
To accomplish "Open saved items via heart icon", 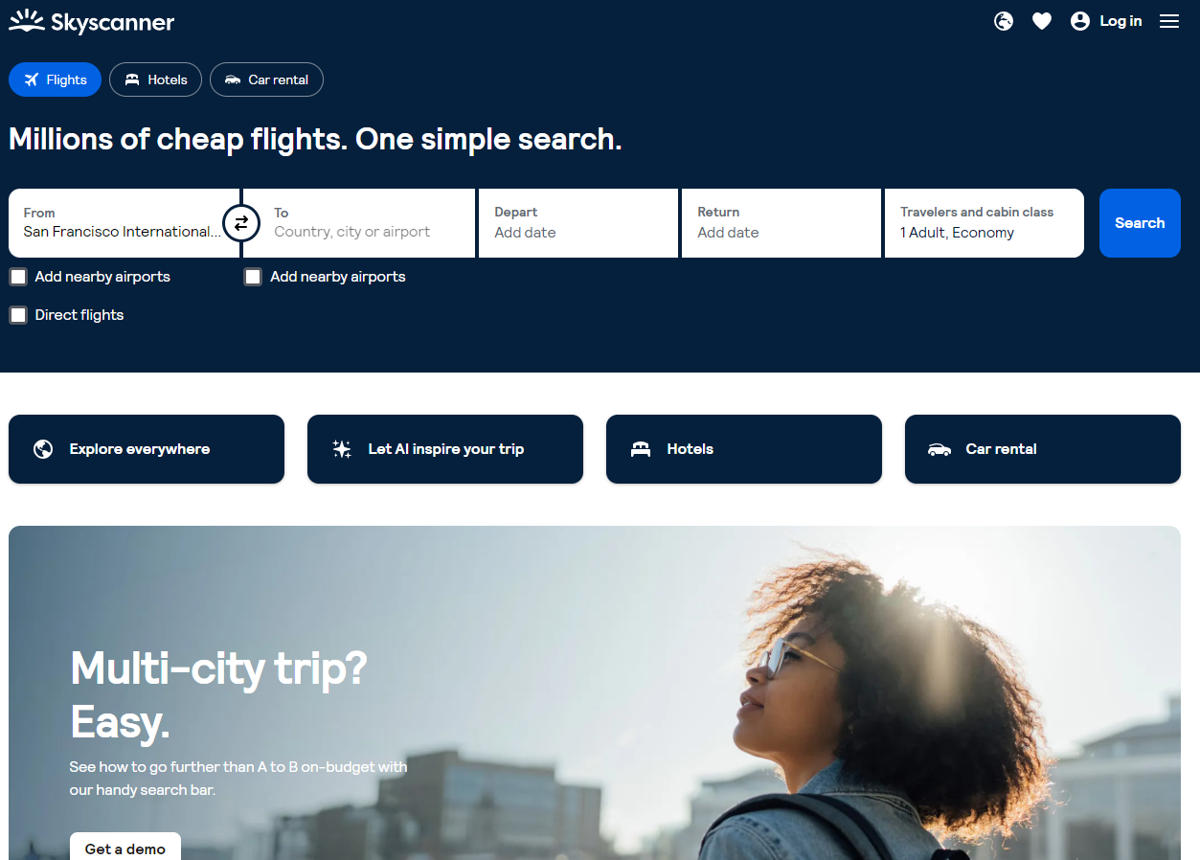I will [1042, 21].
